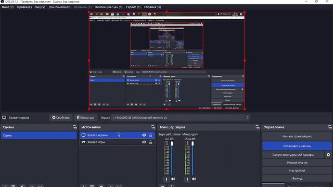
Task: Hide the Захват экрана source
Action: [x=144, y=135]
